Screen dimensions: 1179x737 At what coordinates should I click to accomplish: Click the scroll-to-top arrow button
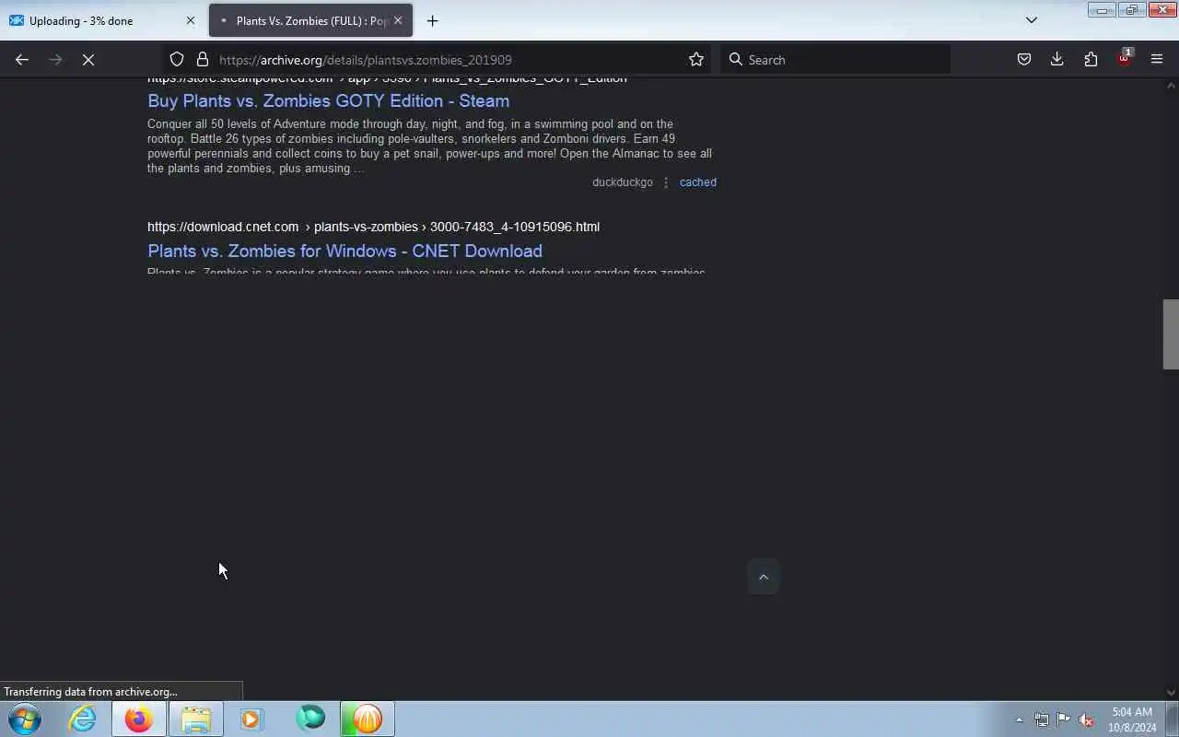[764, 577]
